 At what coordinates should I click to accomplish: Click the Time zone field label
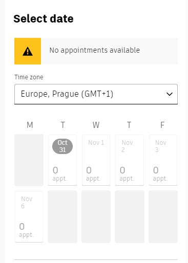click(x=29, y=77)
